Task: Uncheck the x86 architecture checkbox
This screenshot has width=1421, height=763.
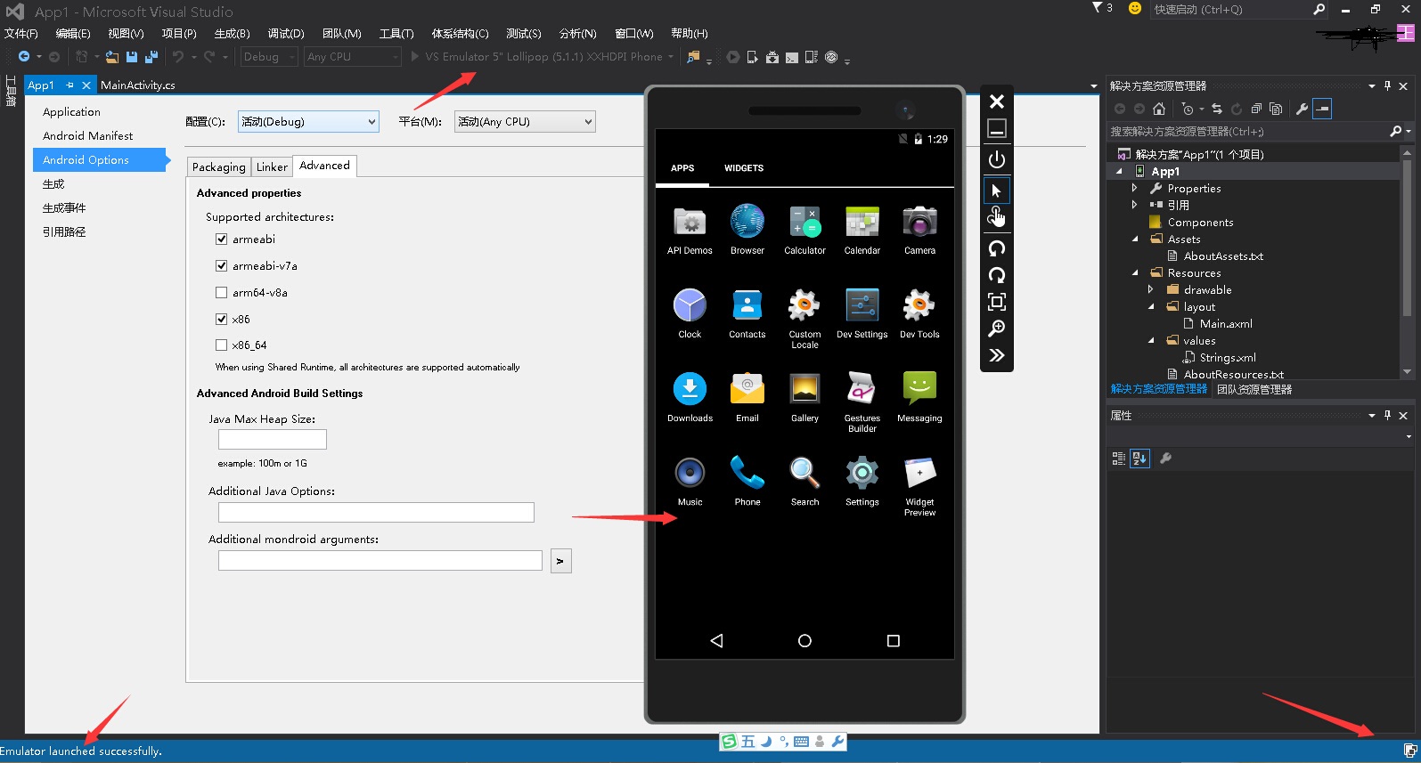Action: tap(221, 319)
